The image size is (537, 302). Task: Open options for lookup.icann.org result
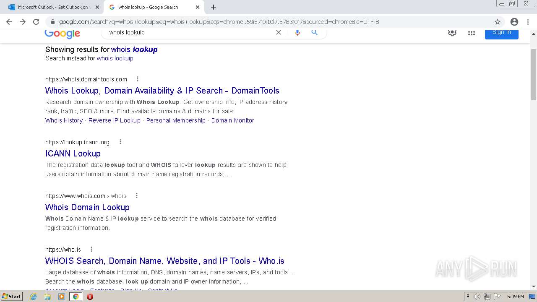pos(120,142)
